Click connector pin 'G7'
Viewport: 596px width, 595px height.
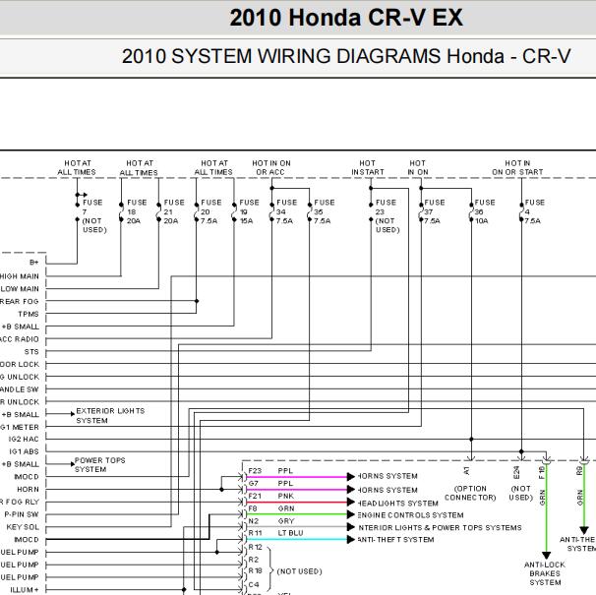click(254, 483)
